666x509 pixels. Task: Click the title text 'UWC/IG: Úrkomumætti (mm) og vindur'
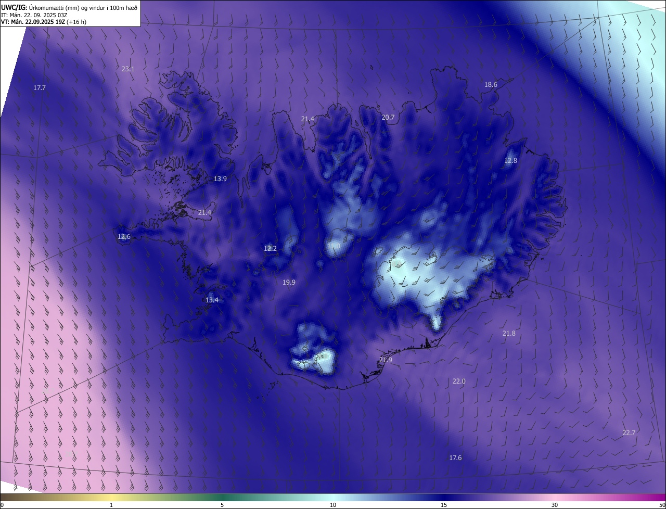point(53,7)
